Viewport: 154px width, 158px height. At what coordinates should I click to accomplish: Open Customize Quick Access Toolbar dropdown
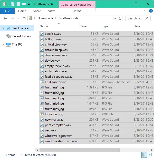pos(29,4)
